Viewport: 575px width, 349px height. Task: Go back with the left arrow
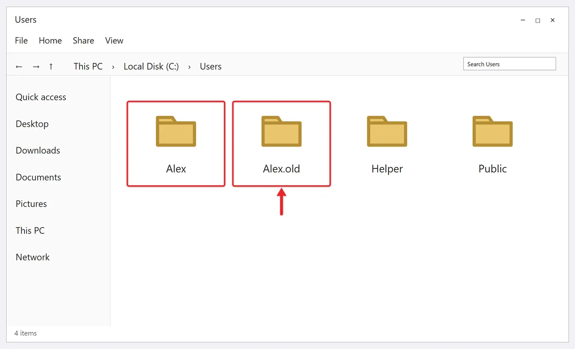point(19,67)
